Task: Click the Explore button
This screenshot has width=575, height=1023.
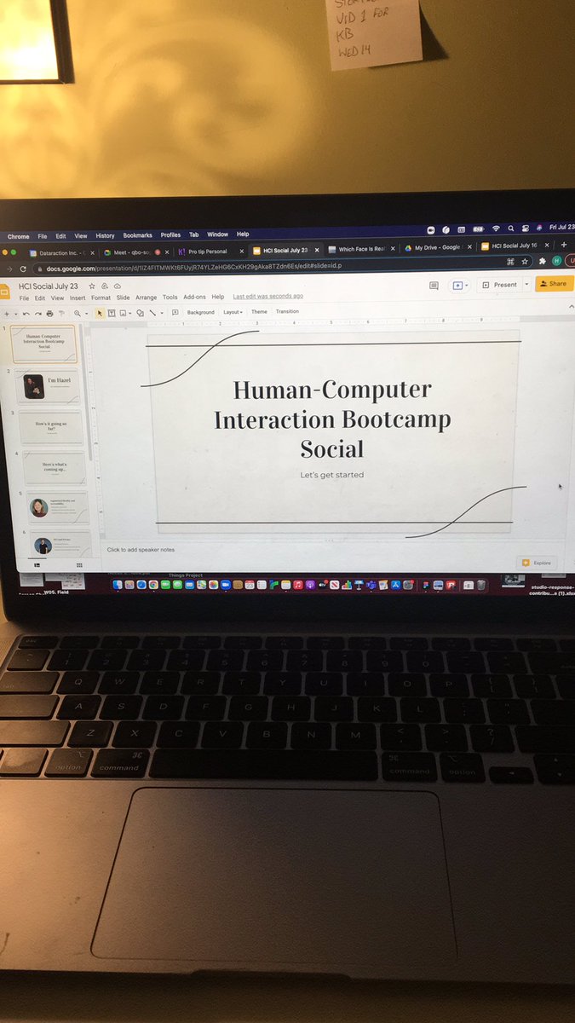Action: click(537, 563)
